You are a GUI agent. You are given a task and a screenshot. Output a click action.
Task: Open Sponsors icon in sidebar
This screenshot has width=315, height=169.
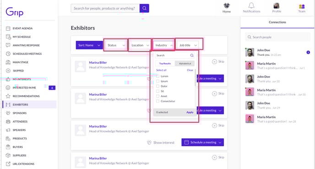click(8, 113)
